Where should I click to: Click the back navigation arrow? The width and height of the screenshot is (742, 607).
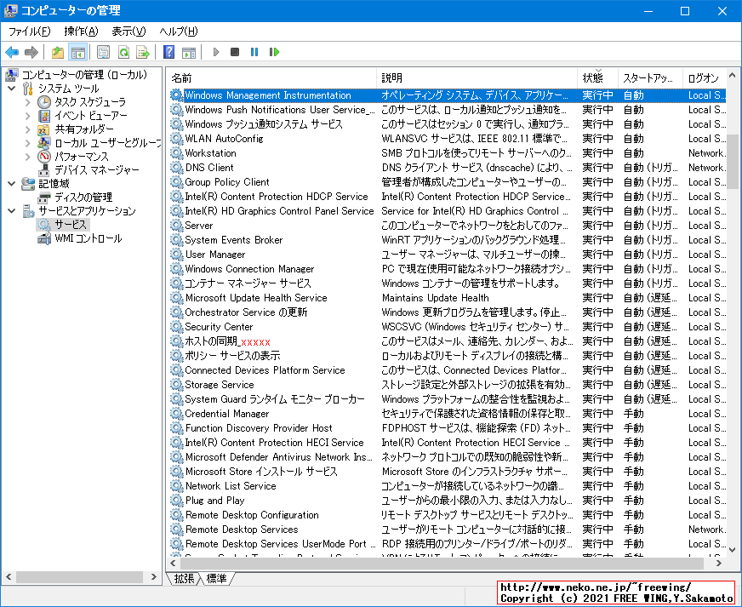(x=12, y=52)
